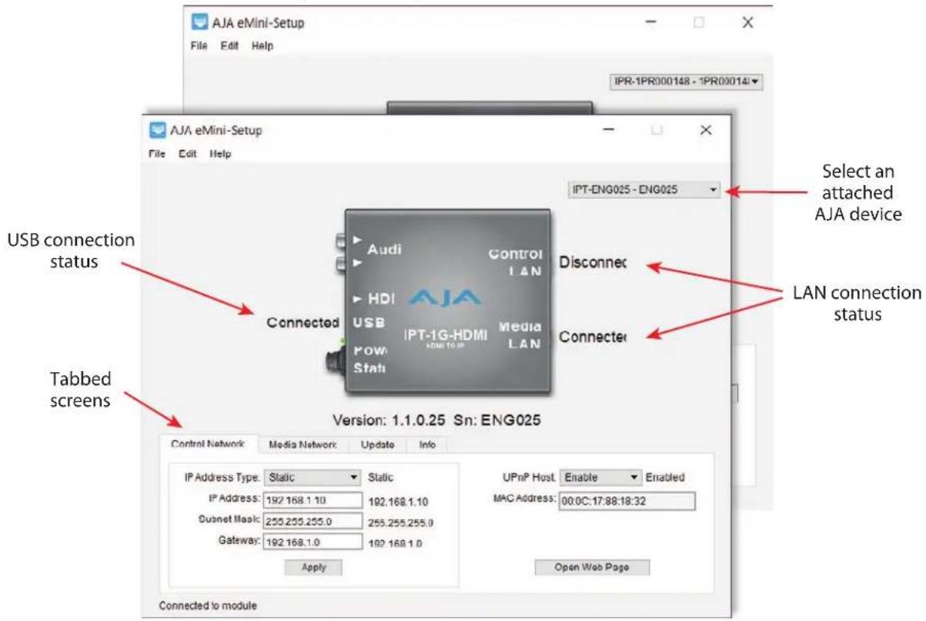Viewport: 926px width, 621px height.
Task: Click AJA app icon in back window title bar
Action: click(x=199, y=23)
